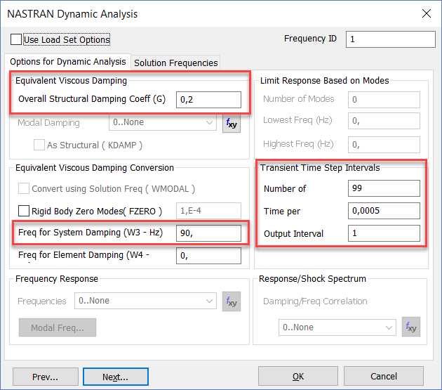This screenshot has width=442, height=390.
Task: Confirm the dialog with OK
Action: click(298, 376)
